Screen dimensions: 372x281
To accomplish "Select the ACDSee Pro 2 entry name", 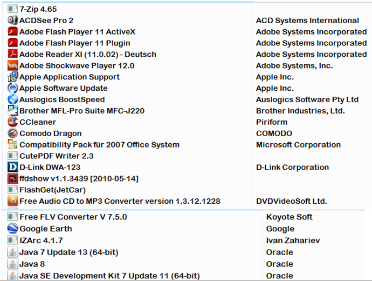I will 46,21.
